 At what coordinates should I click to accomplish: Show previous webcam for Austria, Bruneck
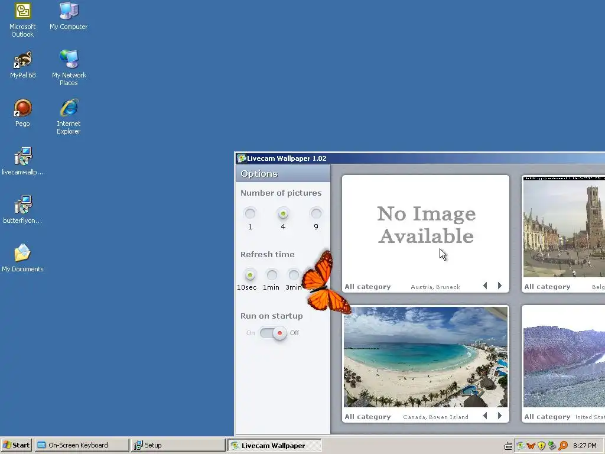tap(485, 286)
